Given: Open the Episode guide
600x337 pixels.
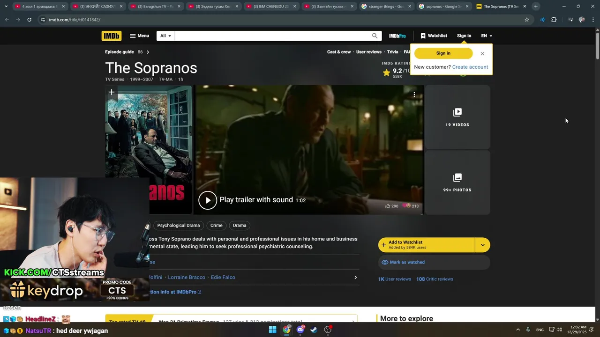Looking at the screenshot, I should [120, 52].
